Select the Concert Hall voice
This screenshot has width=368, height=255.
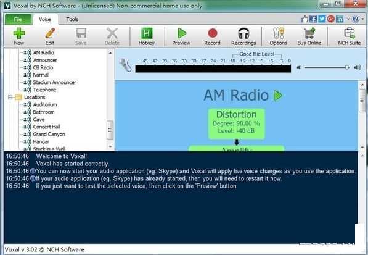pos(46,127)
